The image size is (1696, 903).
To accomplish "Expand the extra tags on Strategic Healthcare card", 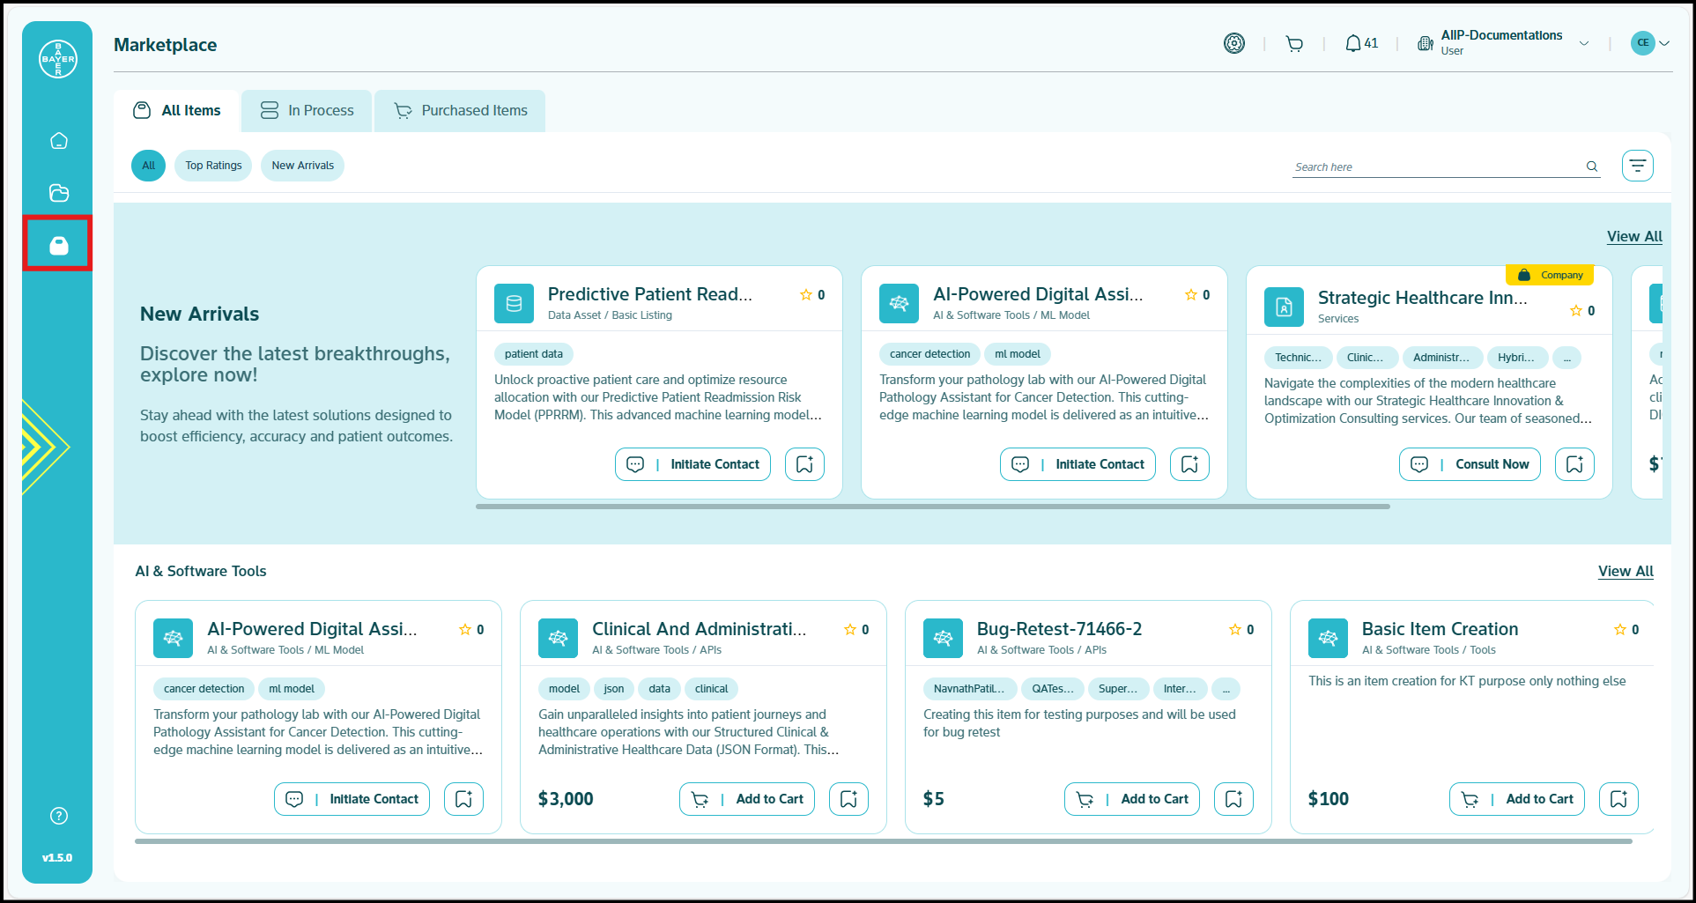I will coord(1566,358).
